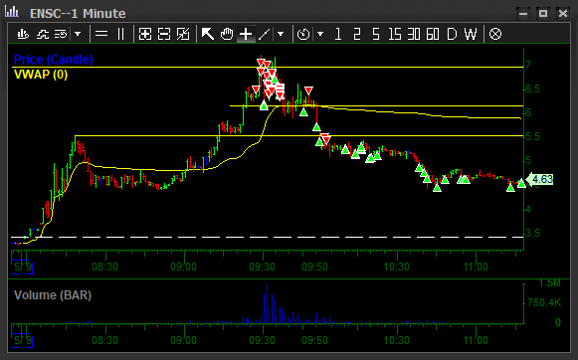Click the 750.4K volume axis label
Screen dimensions: 578x360
[544, 303]
